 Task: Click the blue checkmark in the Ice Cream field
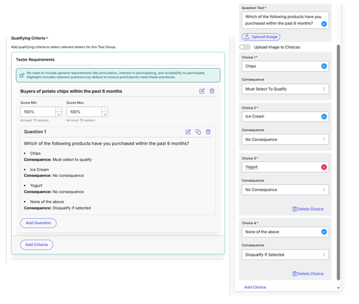tap(324, 116)
